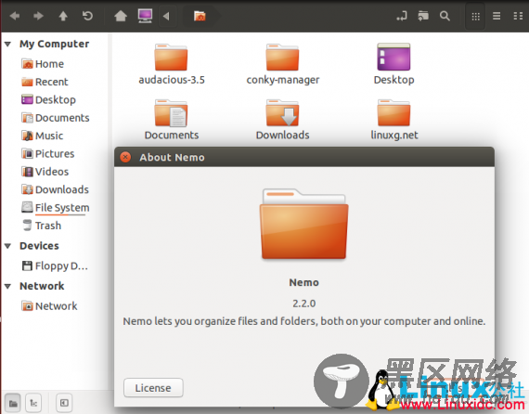
Task: Select the Downloads folder in the file pane
Action: pyautogui.click(x=283, y=120)
